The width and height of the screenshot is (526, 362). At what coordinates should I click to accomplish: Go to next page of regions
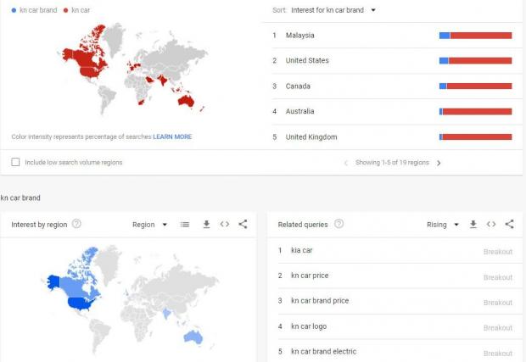439,163
